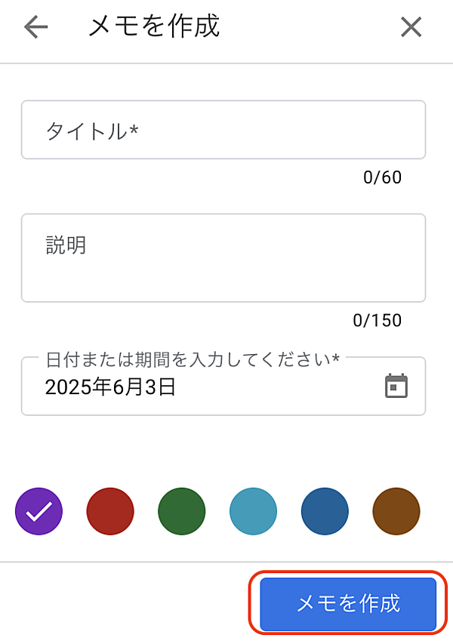Click the メモを作成 header title
The height and width of the screenshot is (641, 453).
point(154,26)
